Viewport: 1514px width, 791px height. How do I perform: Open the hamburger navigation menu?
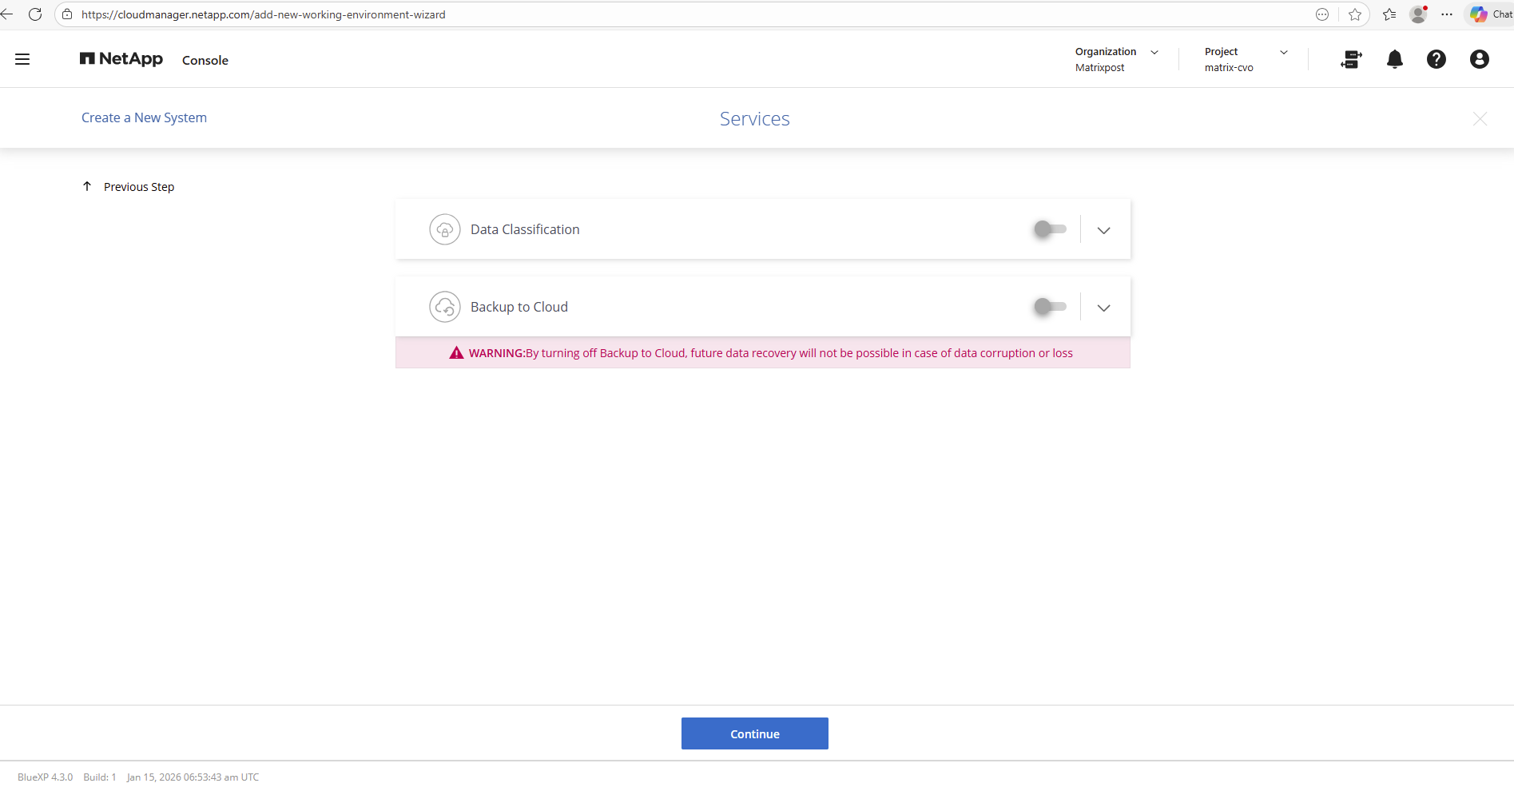click(x=22, y=59)
